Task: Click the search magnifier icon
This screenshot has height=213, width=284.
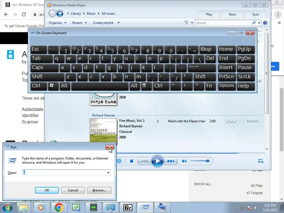Action: (x=254, y=23)
